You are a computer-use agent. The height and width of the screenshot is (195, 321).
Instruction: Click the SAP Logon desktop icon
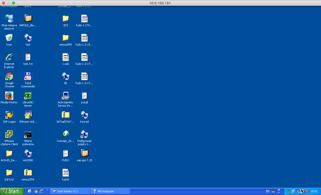point(9,115)
